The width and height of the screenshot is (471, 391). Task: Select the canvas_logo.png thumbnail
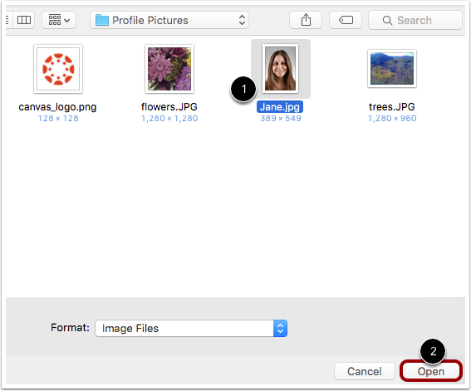(58, 69)
